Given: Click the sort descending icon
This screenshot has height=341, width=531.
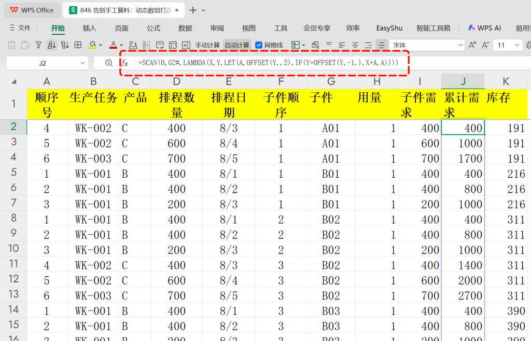Looking at the screenshot, I should point(65,45).
